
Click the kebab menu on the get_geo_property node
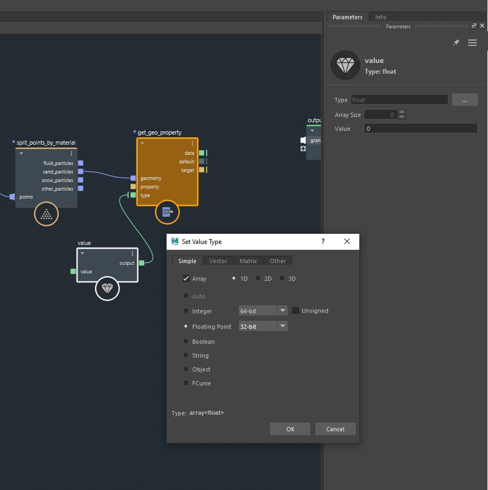click(192, 143)
